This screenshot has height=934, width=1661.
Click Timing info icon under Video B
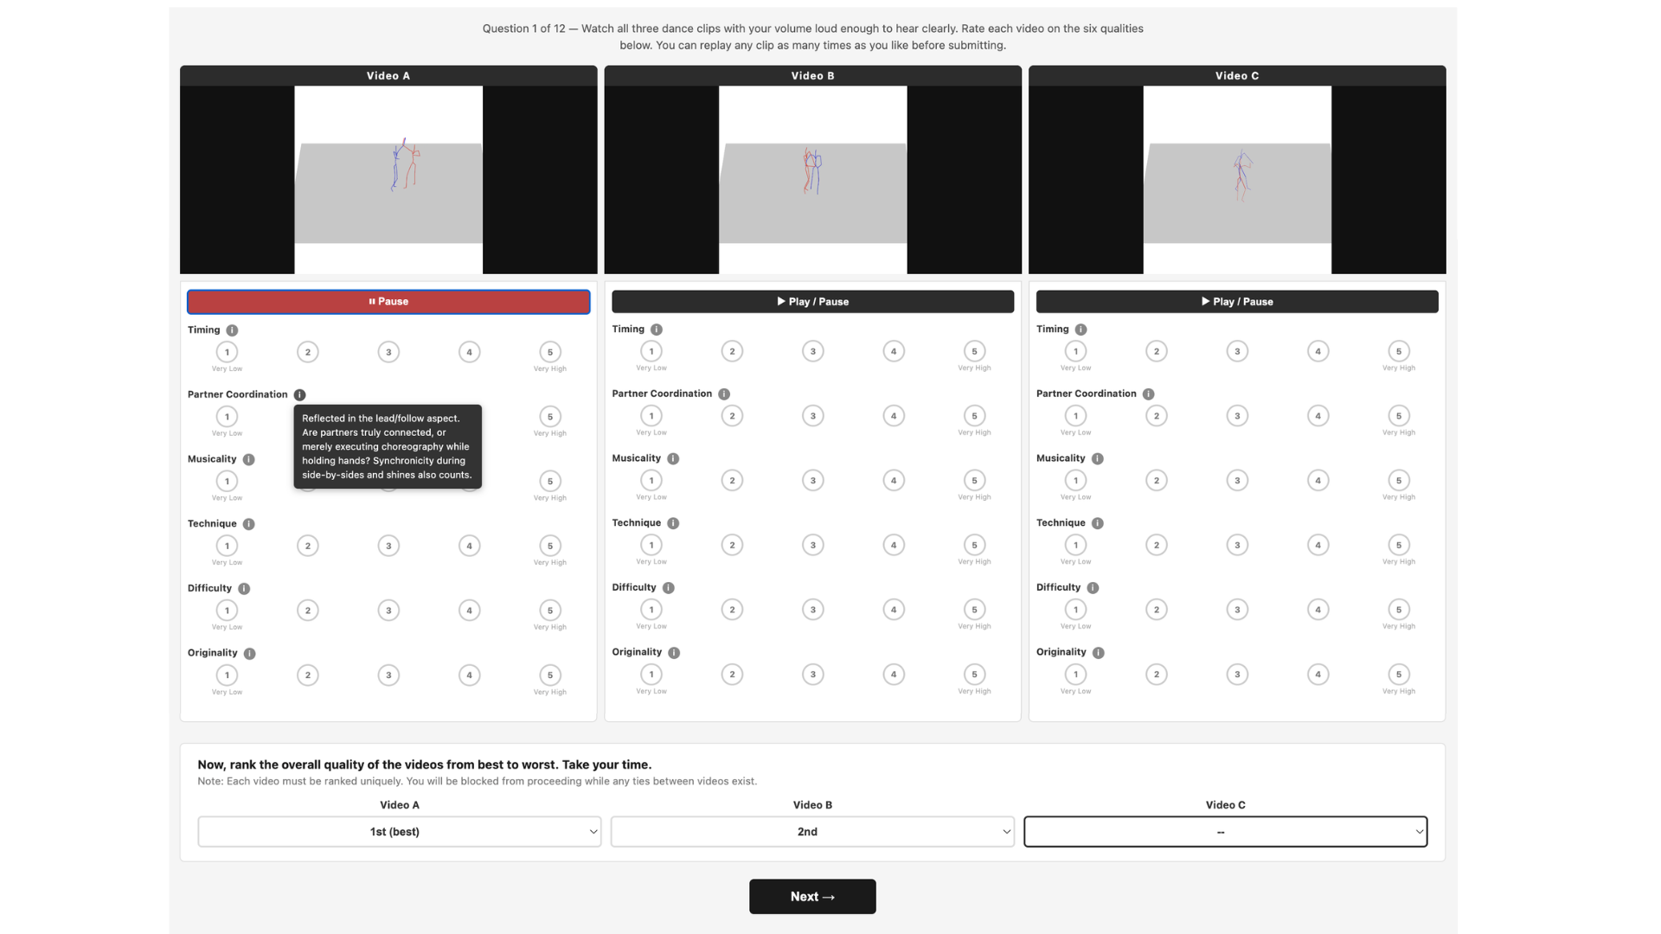(657, 329)
